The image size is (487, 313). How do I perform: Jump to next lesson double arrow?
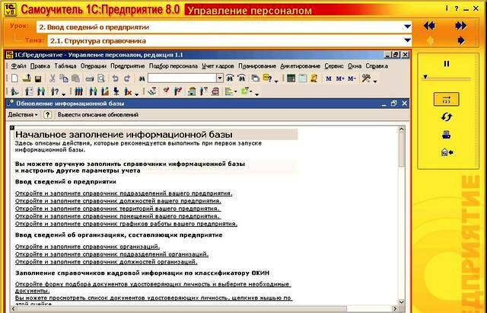461,25
